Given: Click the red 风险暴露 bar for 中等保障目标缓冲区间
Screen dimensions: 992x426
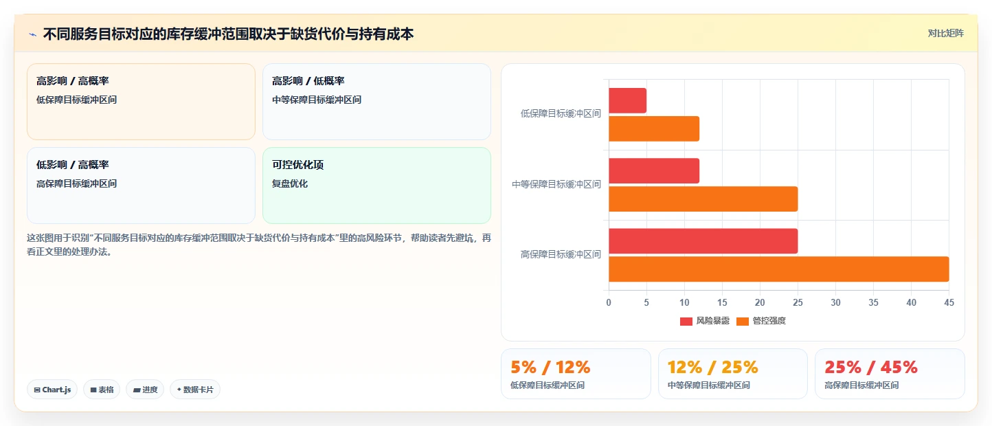Looking at the screenshot, I should click(654, 171).
